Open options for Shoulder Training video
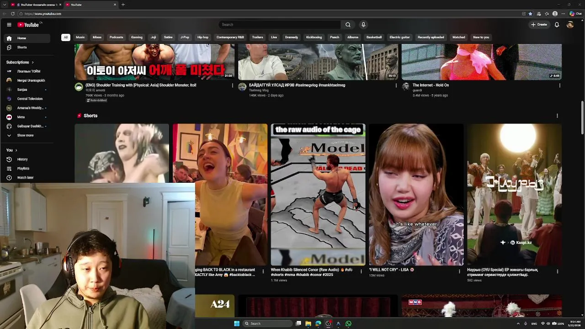 [x=232, y=85]
